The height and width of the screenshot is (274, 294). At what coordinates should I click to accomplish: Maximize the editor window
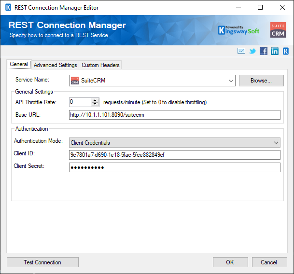260,8
